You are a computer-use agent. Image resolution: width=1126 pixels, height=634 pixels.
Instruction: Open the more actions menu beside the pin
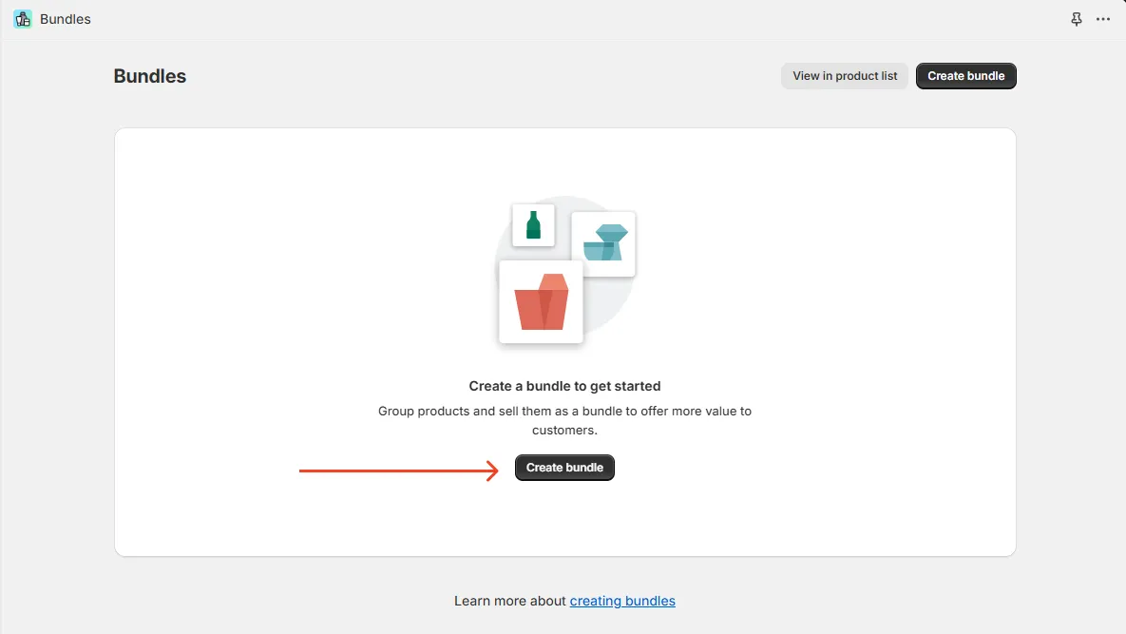coord(1102,19)
